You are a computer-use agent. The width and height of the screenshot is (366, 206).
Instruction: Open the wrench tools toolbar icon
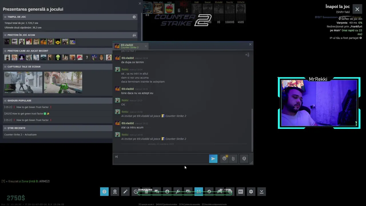pos(178,192)
